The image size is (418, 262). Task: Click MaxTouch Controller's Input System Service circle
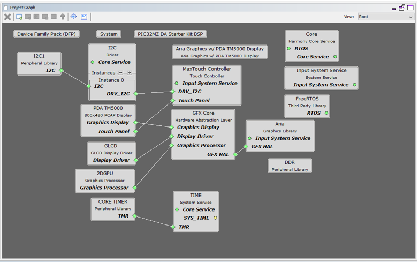(177, 83)
